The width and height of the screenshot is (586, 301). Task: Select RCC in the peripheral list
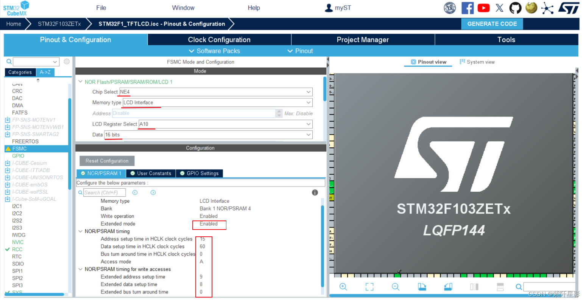(17, 249)
